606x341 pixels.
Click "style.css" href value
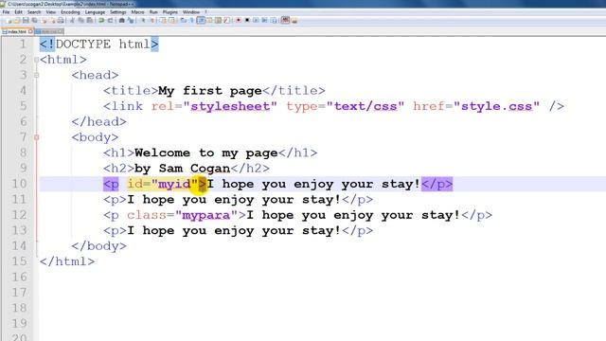pos(496,106)
